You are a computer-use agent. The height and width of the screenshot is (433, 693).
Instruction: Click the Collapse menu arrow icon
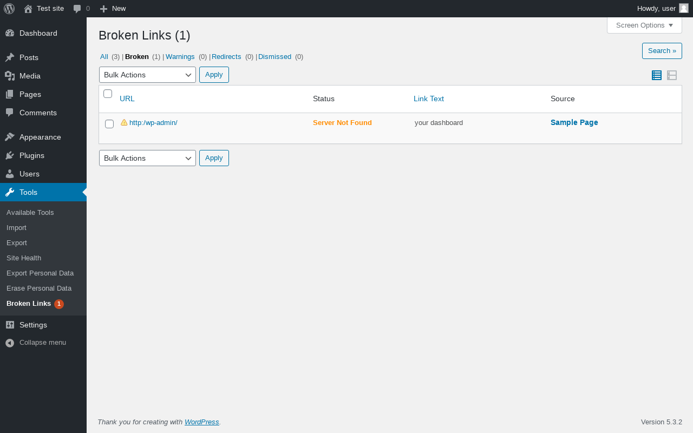10,343
